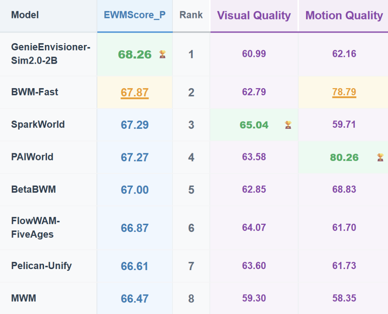This screenshot has height=314, width=388.
Task: Click the Model column header
Action: pyautogui.click(x=25, y=15)
